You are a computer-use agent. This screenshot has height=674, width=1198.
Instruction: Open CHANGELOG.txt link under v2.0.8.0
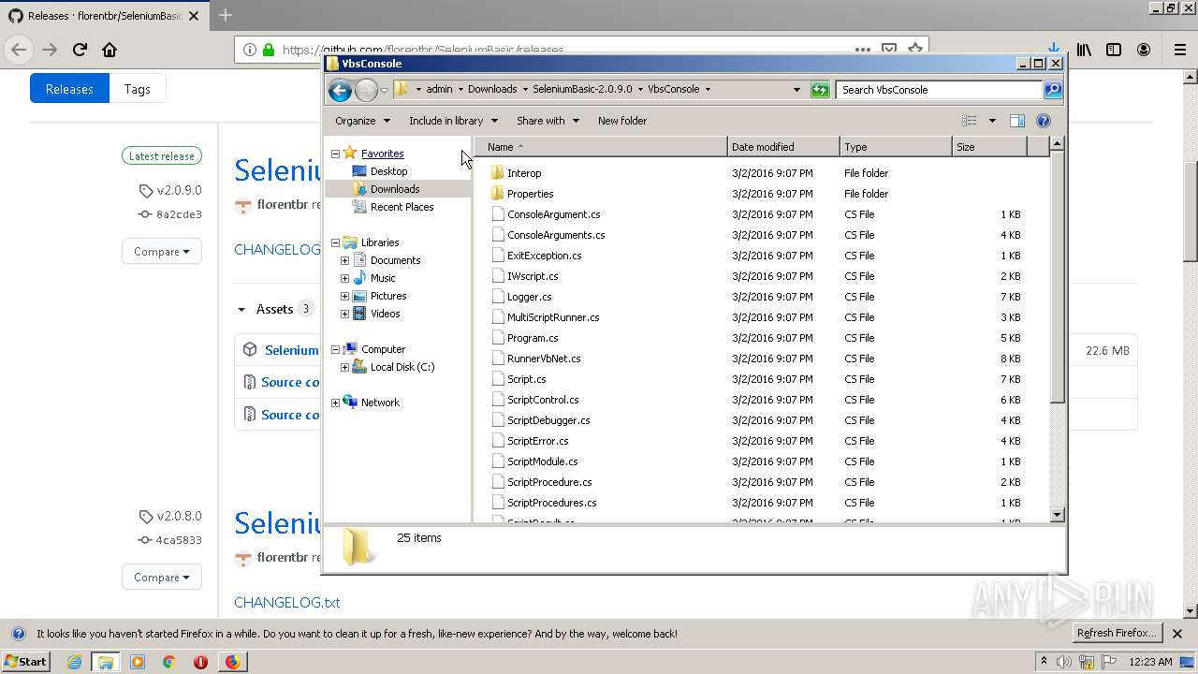pyautogui.click(x=286, y=602)
